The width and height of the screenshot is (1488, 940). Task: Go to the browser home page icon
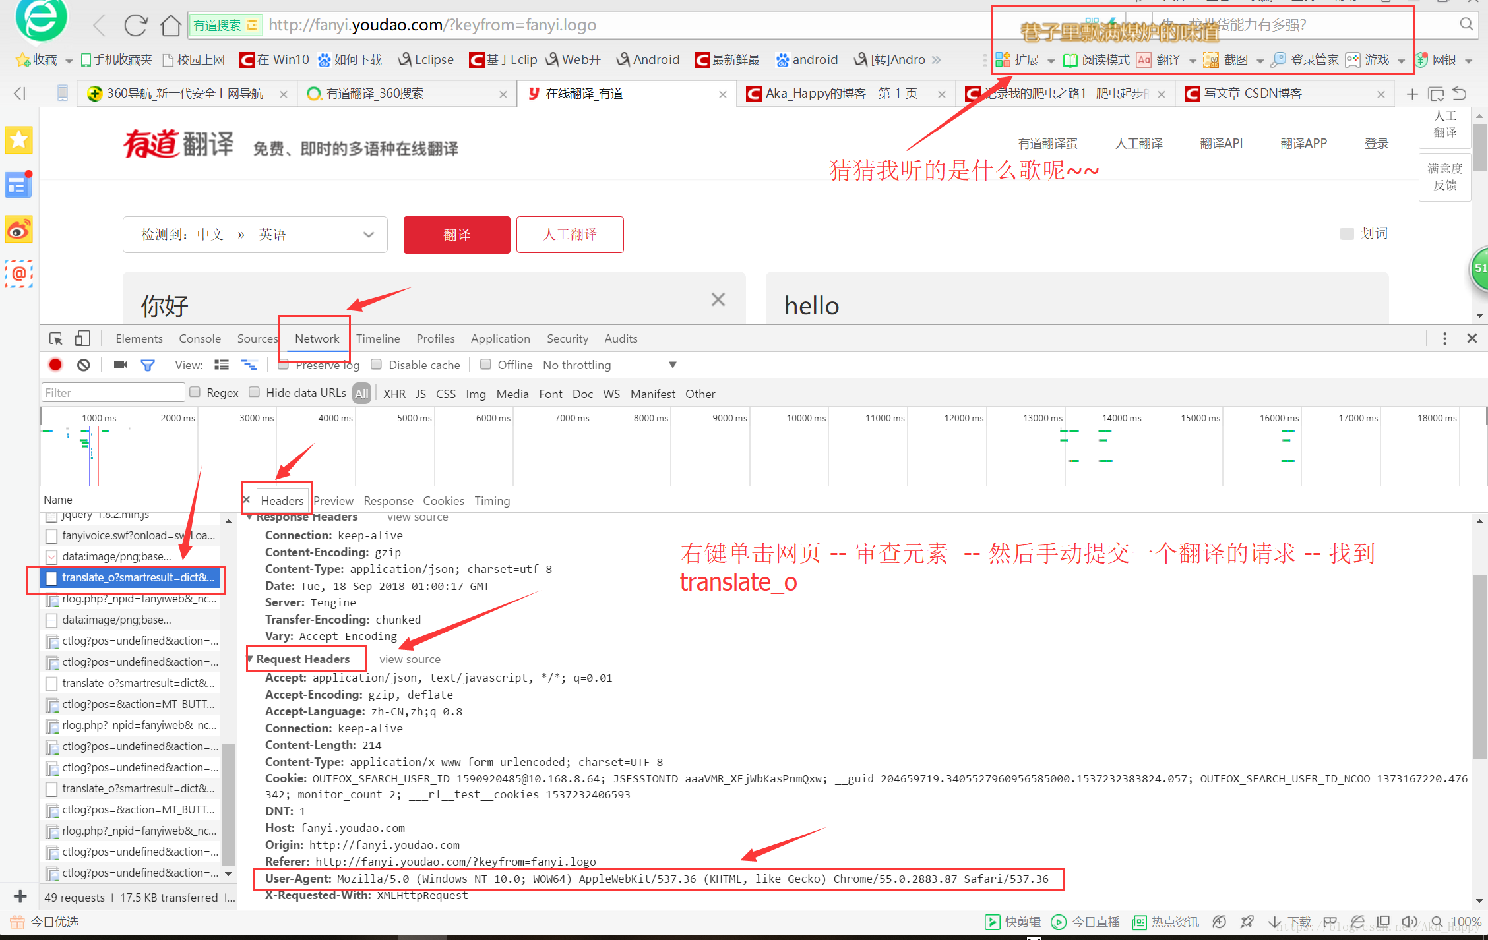(x=171, y=25)
